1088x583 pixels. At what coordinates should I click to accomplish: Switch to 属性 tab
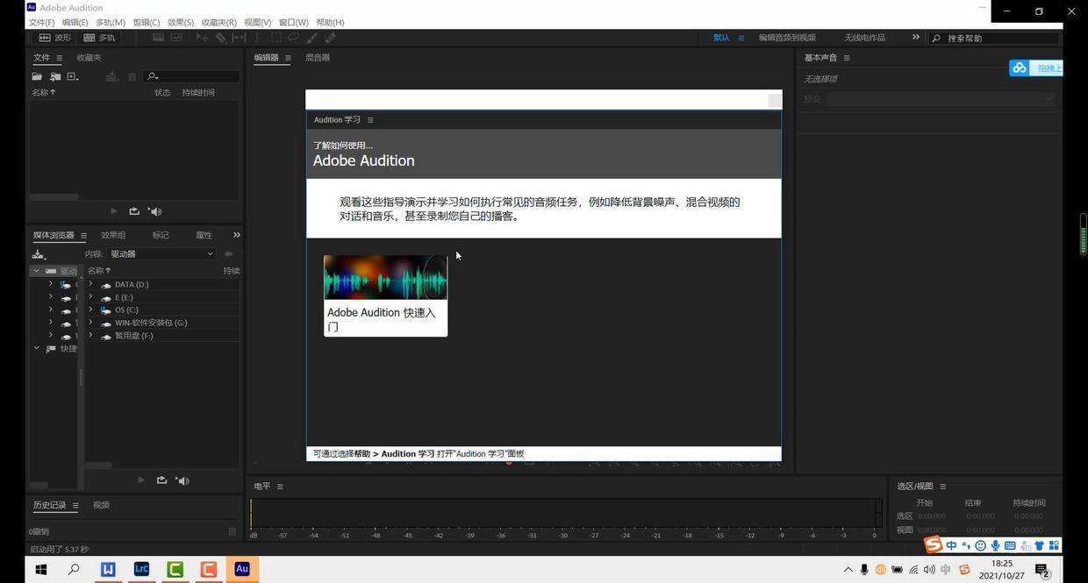(x=204, y=235)
